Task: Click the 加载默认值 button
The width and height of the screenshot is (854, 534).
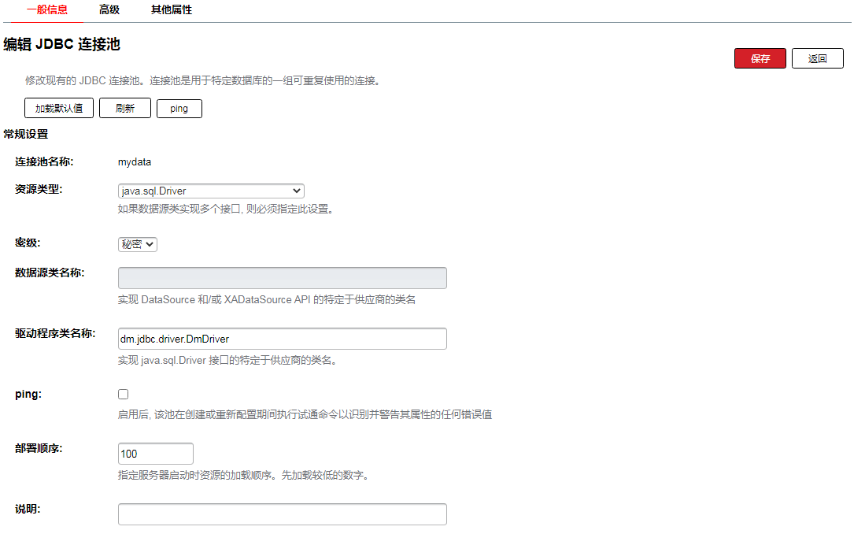Action: (59, 108)
